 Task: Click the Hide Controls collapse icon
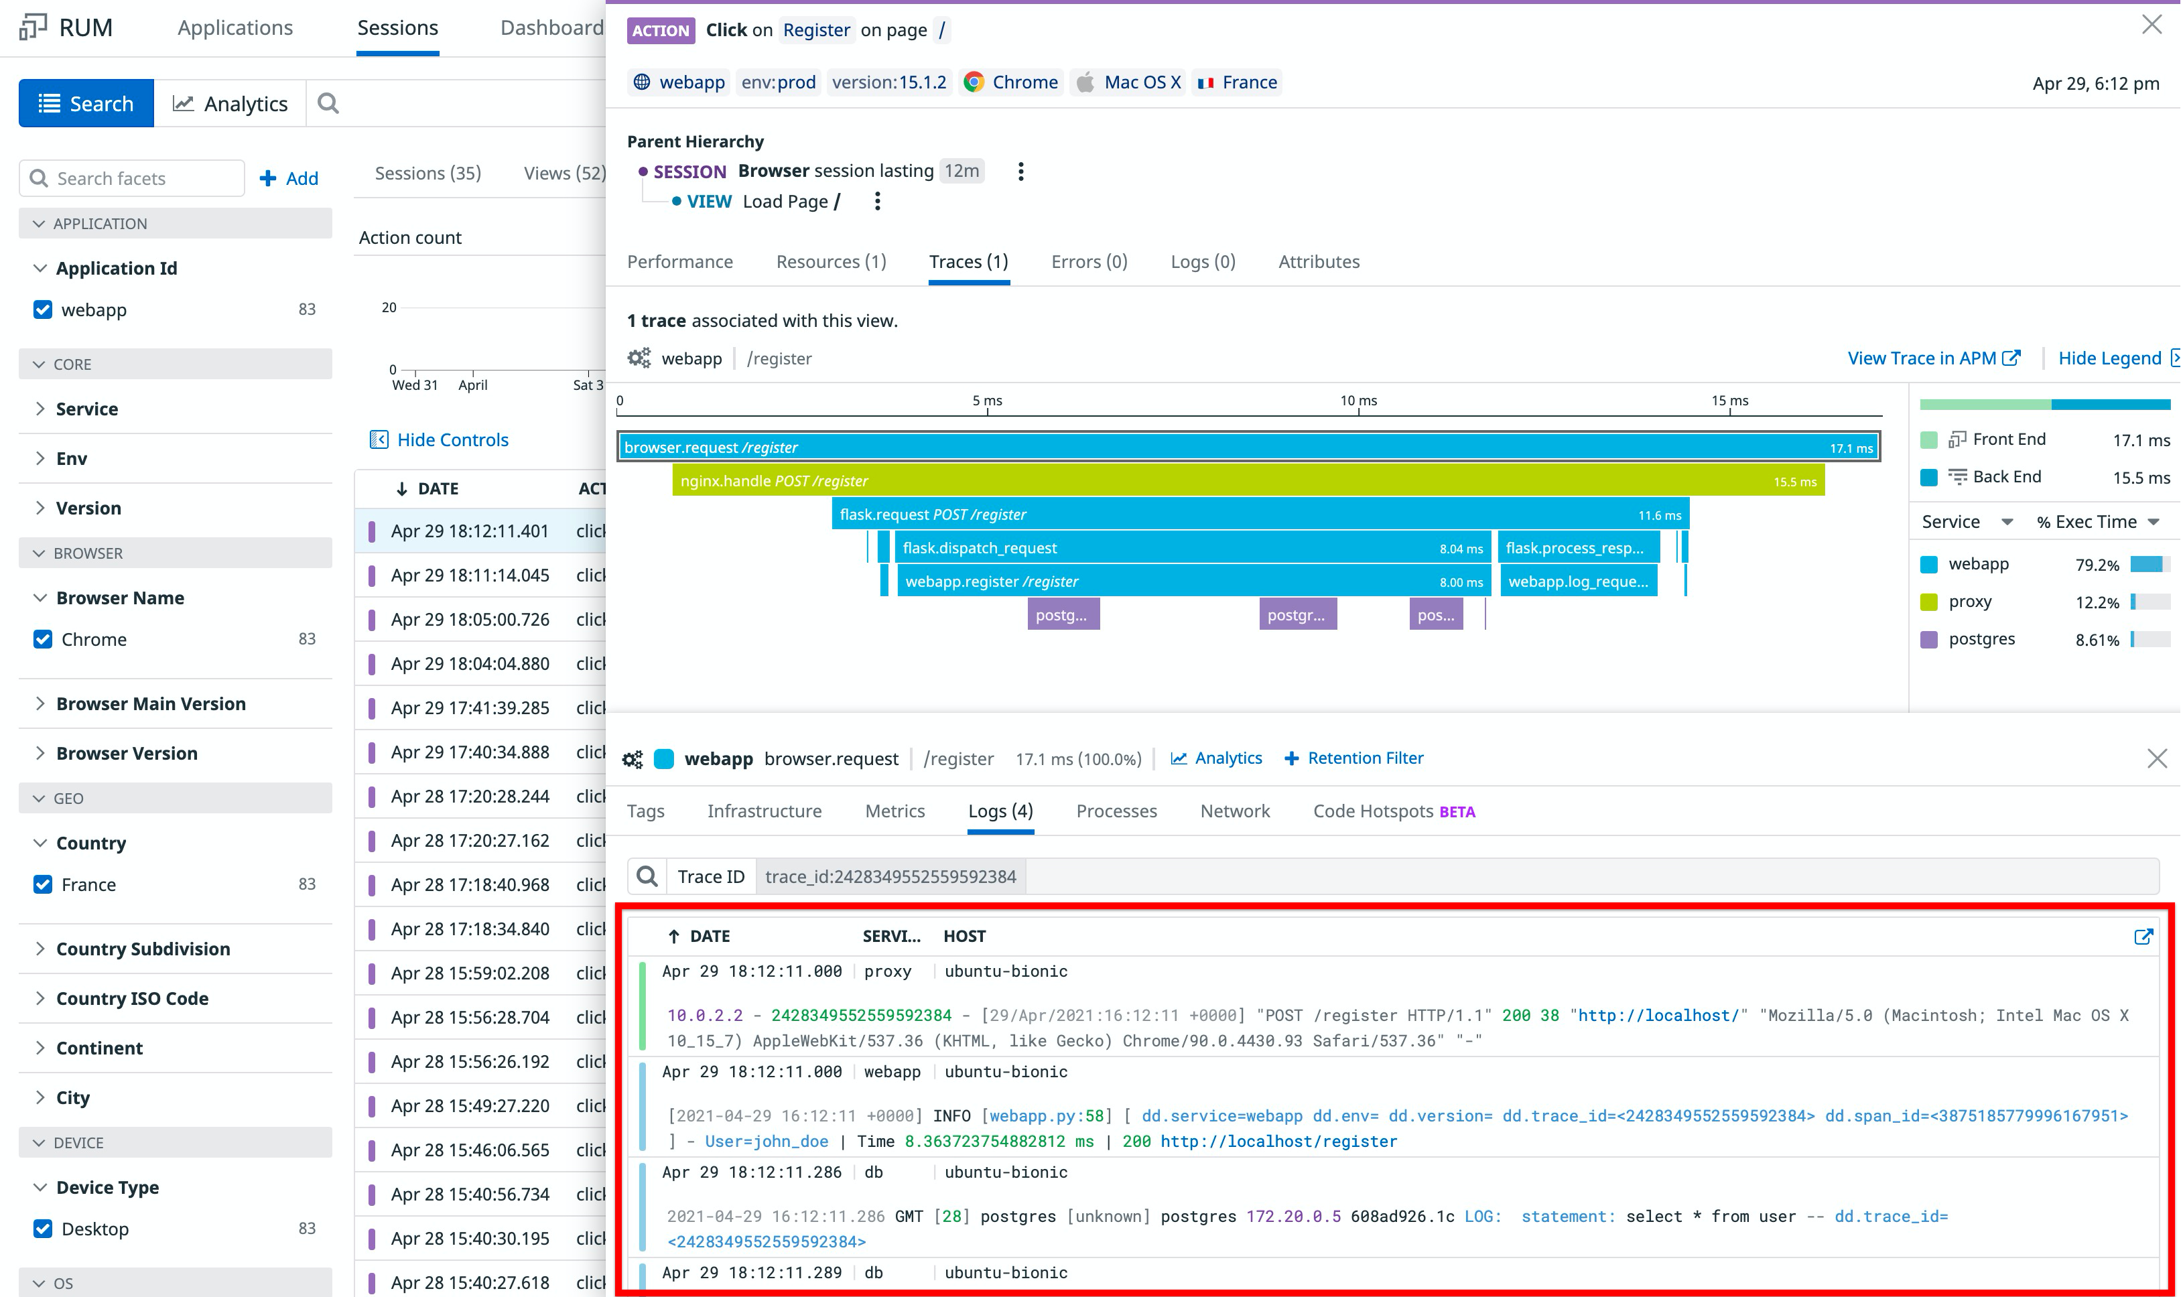pyautogui.click(x=379, y=439)
